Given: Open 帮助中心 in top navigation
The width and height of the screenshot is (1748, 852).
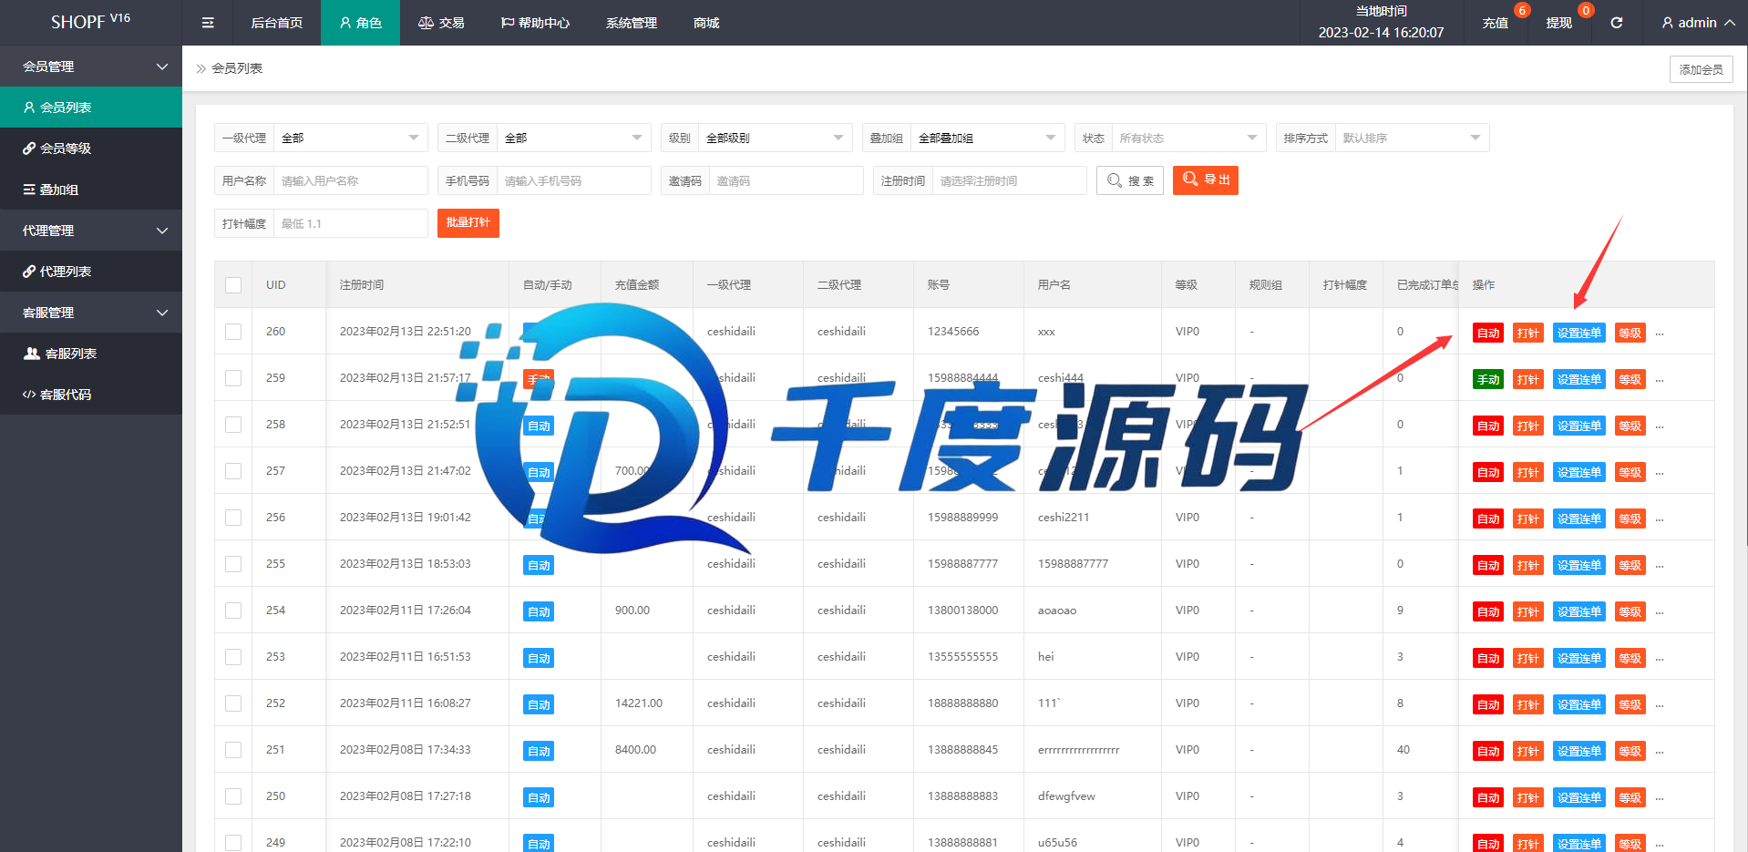Looking at the screenshot, I should pos(535,23).
